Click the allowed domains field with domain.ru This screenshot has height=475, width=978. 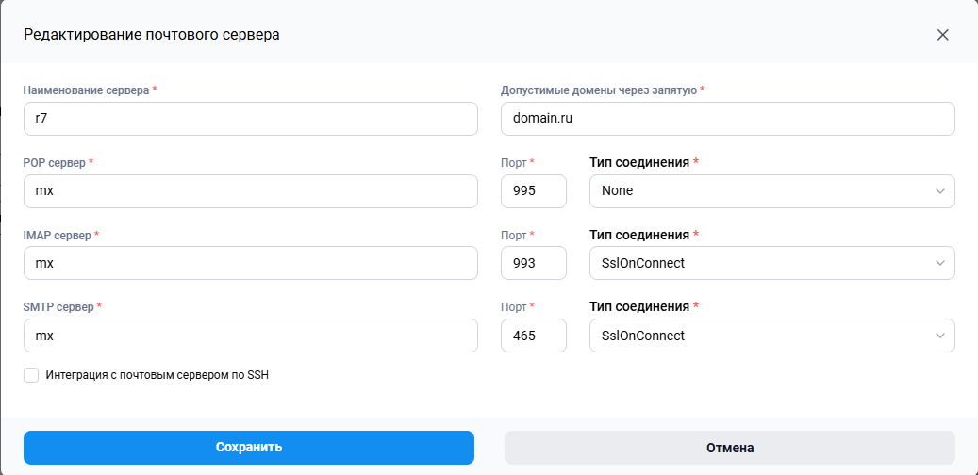[727, 120]
